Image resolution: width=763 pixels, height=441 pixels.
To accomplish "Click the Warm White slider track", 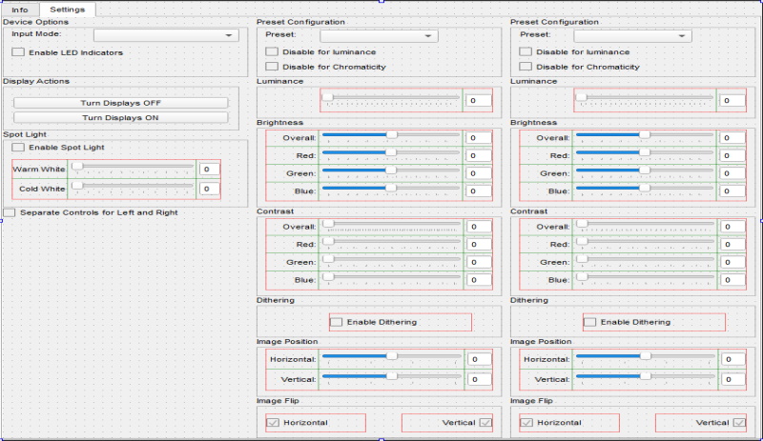I will tap(133, 168).
